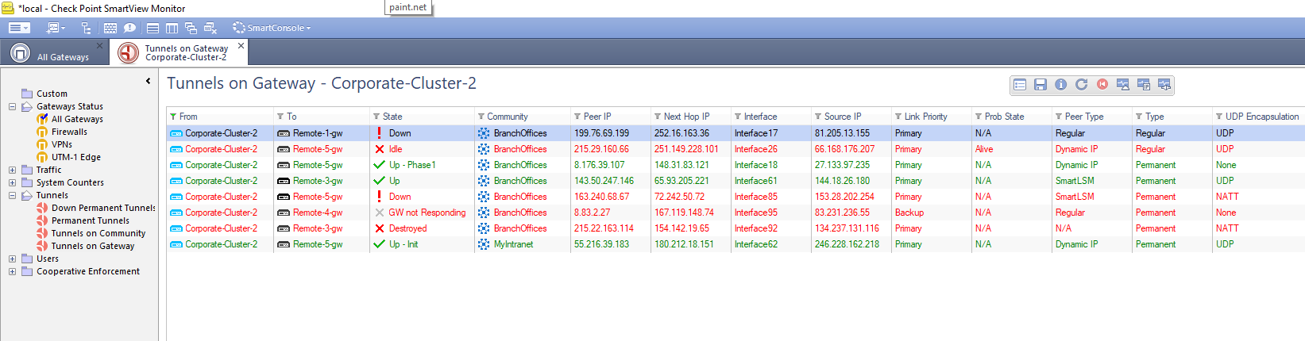Collapse the Tunnels tree node

(12, 195)
